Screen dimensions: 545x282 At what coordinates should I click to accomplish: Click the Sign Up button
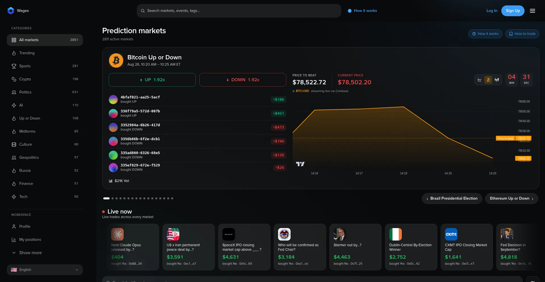(513, 11)
